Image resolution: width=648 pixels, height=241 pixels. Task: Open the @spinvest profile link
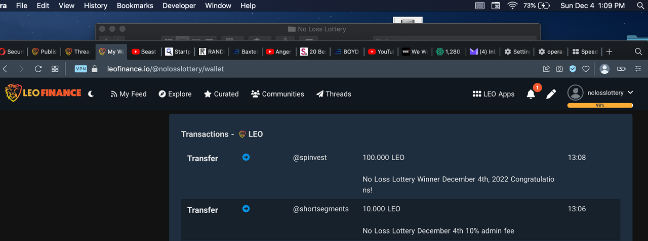tap(310, 158)
